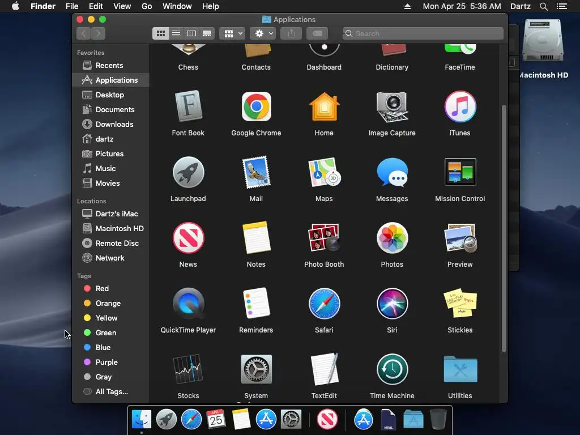Open the Help menu
580x435 pixels.
coord(211,6)
